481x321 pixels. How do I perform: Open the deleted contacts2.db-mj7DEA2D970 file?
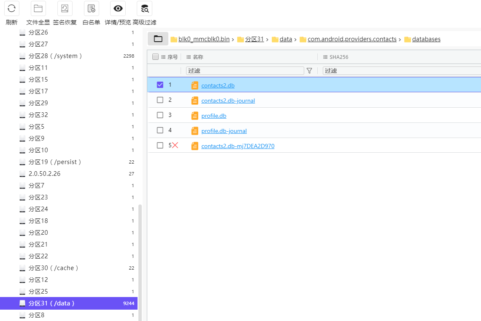(x=238, y=146)
